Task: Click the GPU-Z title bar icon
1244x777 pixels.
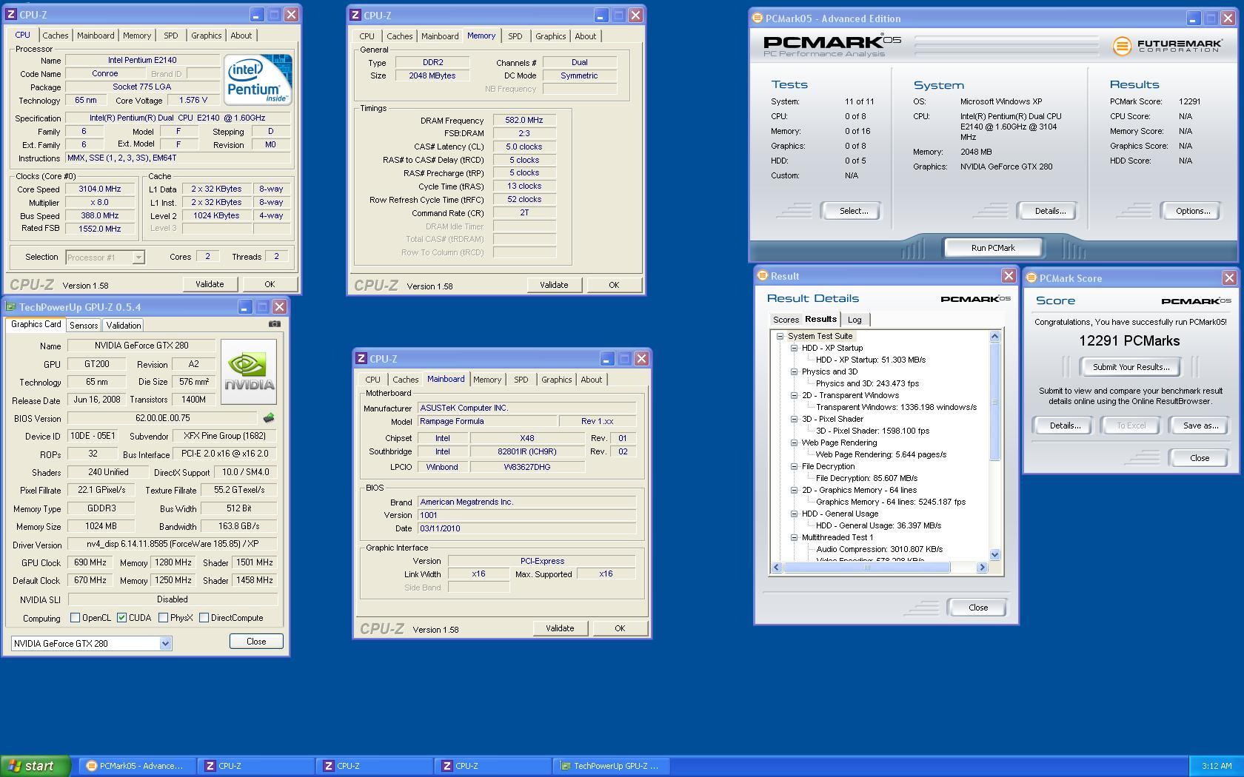Action: pyautogui.click(x=11, y=306)
